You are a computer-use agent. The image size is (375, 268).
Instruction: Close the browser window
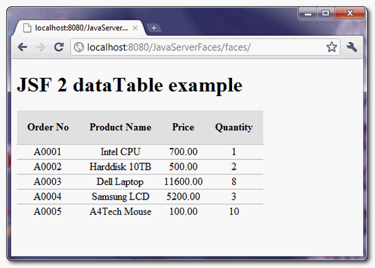pos(350,13)
